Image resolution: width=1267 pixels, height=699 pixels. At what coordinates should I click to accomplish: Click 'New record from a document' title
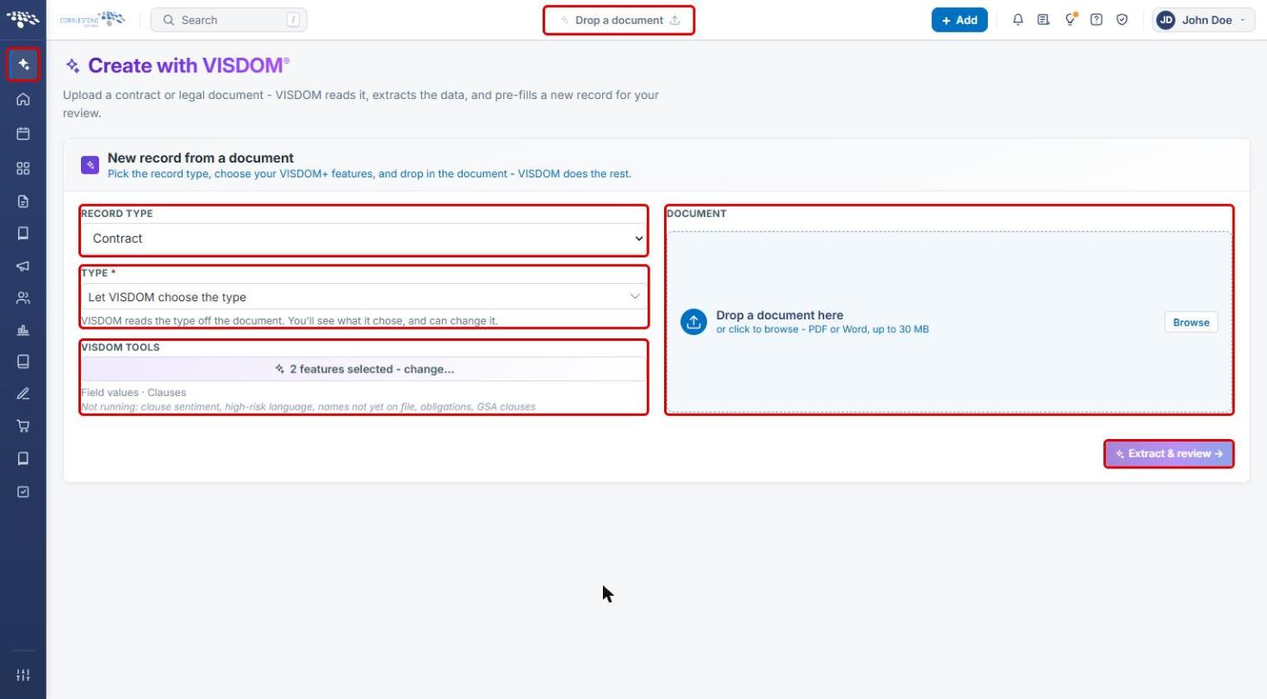pos(201,158)
